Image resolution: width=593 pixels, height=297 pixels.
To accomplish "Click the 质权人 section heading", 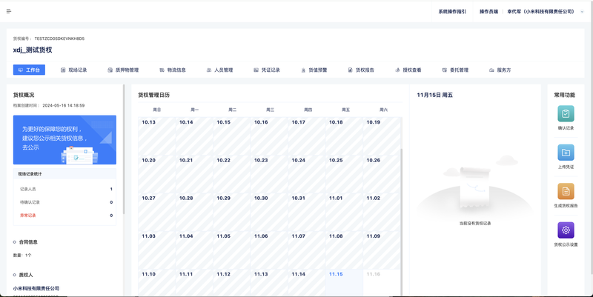I will click(x=26, y=275).
